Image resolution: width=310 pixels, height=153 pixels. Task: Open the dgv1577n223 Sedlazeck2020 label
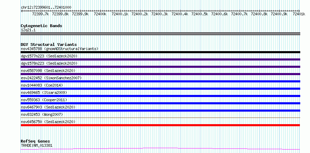coord(49,56)
